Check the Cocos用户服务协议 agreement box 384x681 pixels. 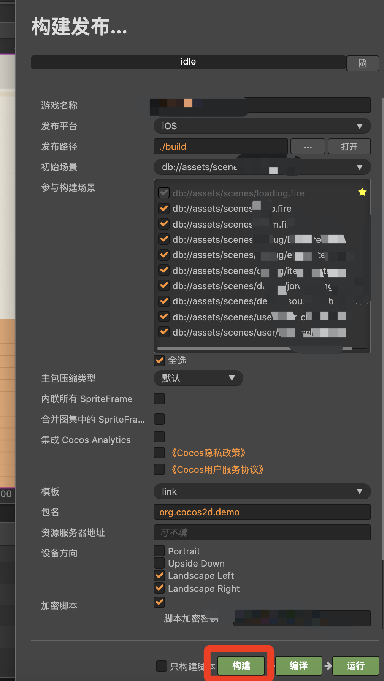[x=159, y=469]
